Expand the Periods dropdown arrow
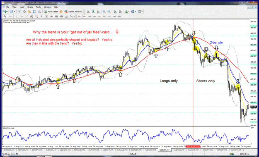 (136, 12)
